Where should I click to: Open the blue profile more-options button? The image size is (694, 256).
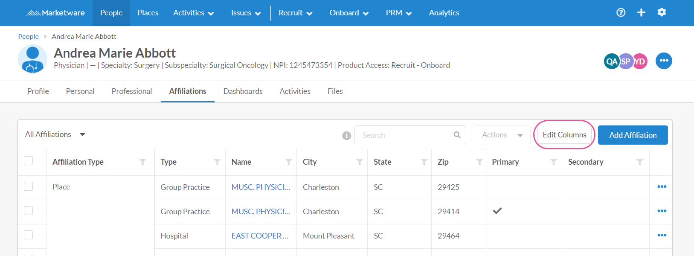click(x=664, y=61)
